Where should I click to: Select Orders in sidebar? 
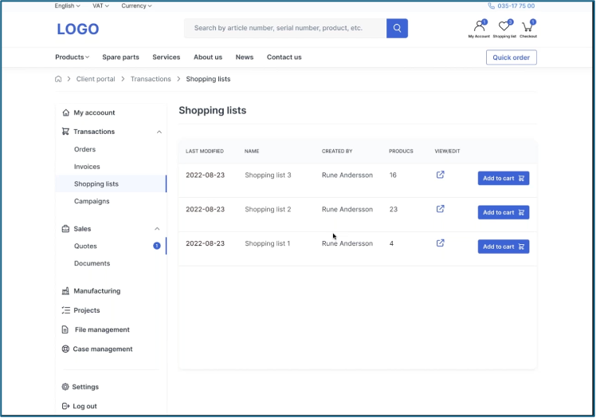84,149
